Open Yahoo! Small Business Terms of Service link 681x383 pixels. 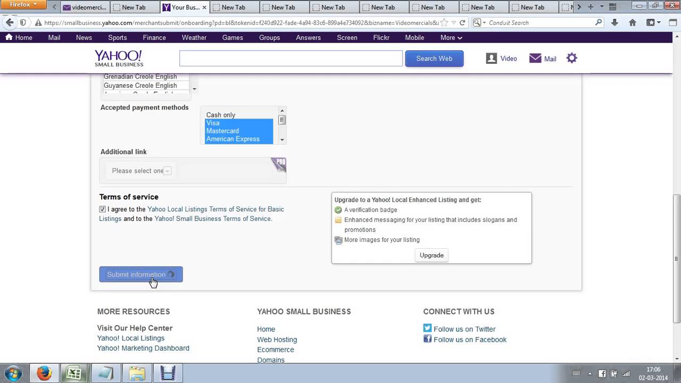click(213, 219)
